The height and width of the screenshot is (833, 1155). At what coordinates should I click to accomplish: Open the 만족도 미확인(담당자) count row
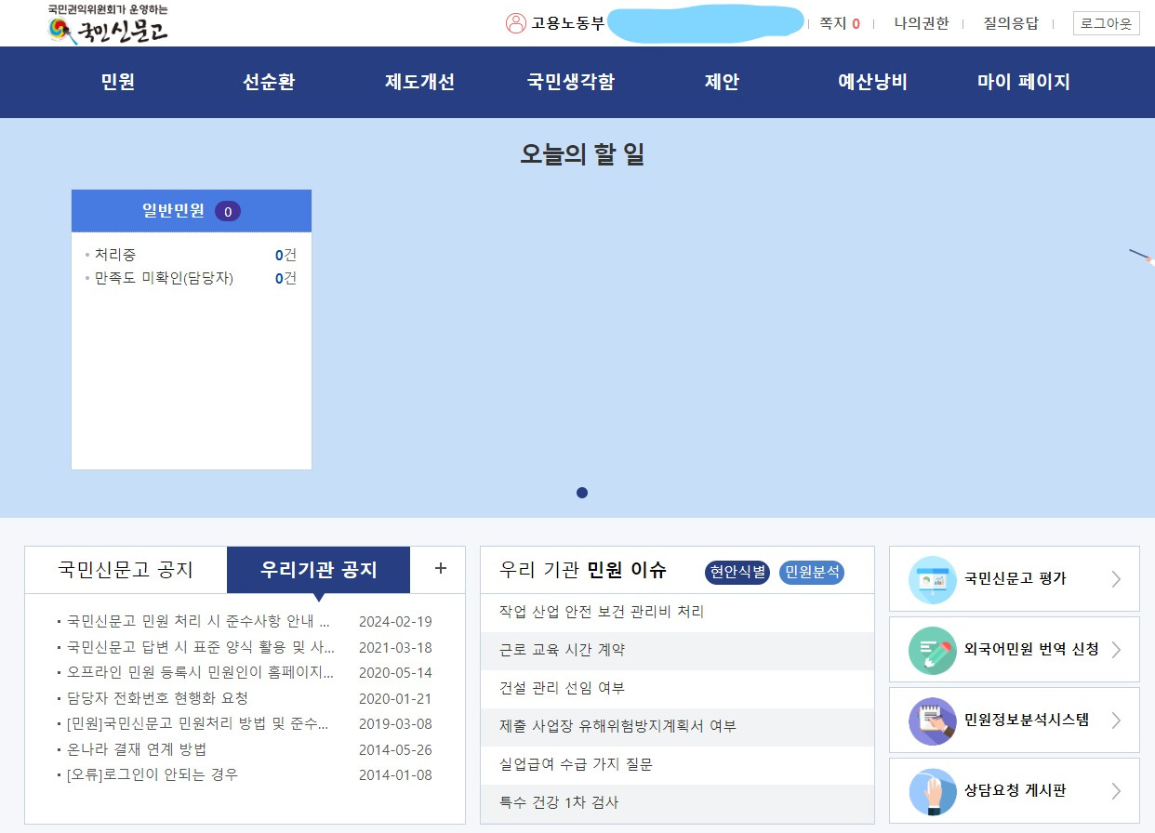[x=192, y=278]
